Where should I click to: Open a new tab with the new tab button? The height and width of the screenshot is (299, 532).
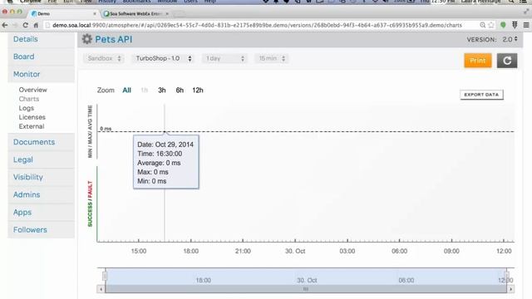click(x=180, y=13)
